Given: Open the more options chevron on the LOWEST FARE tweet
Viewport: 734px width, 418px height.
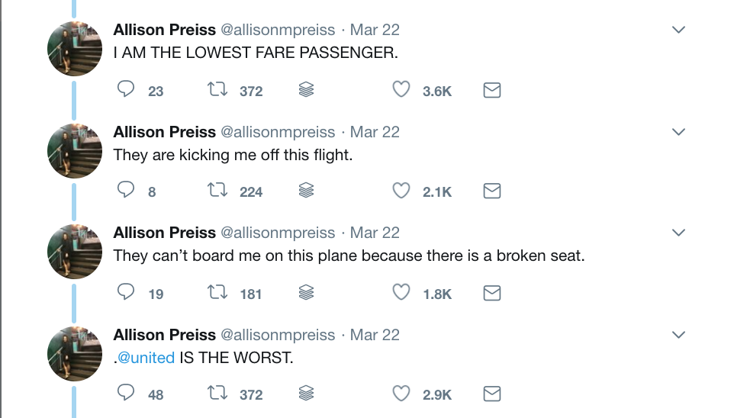Looking at the screenshot, I should pyautogui.click(x=679, y=30).
